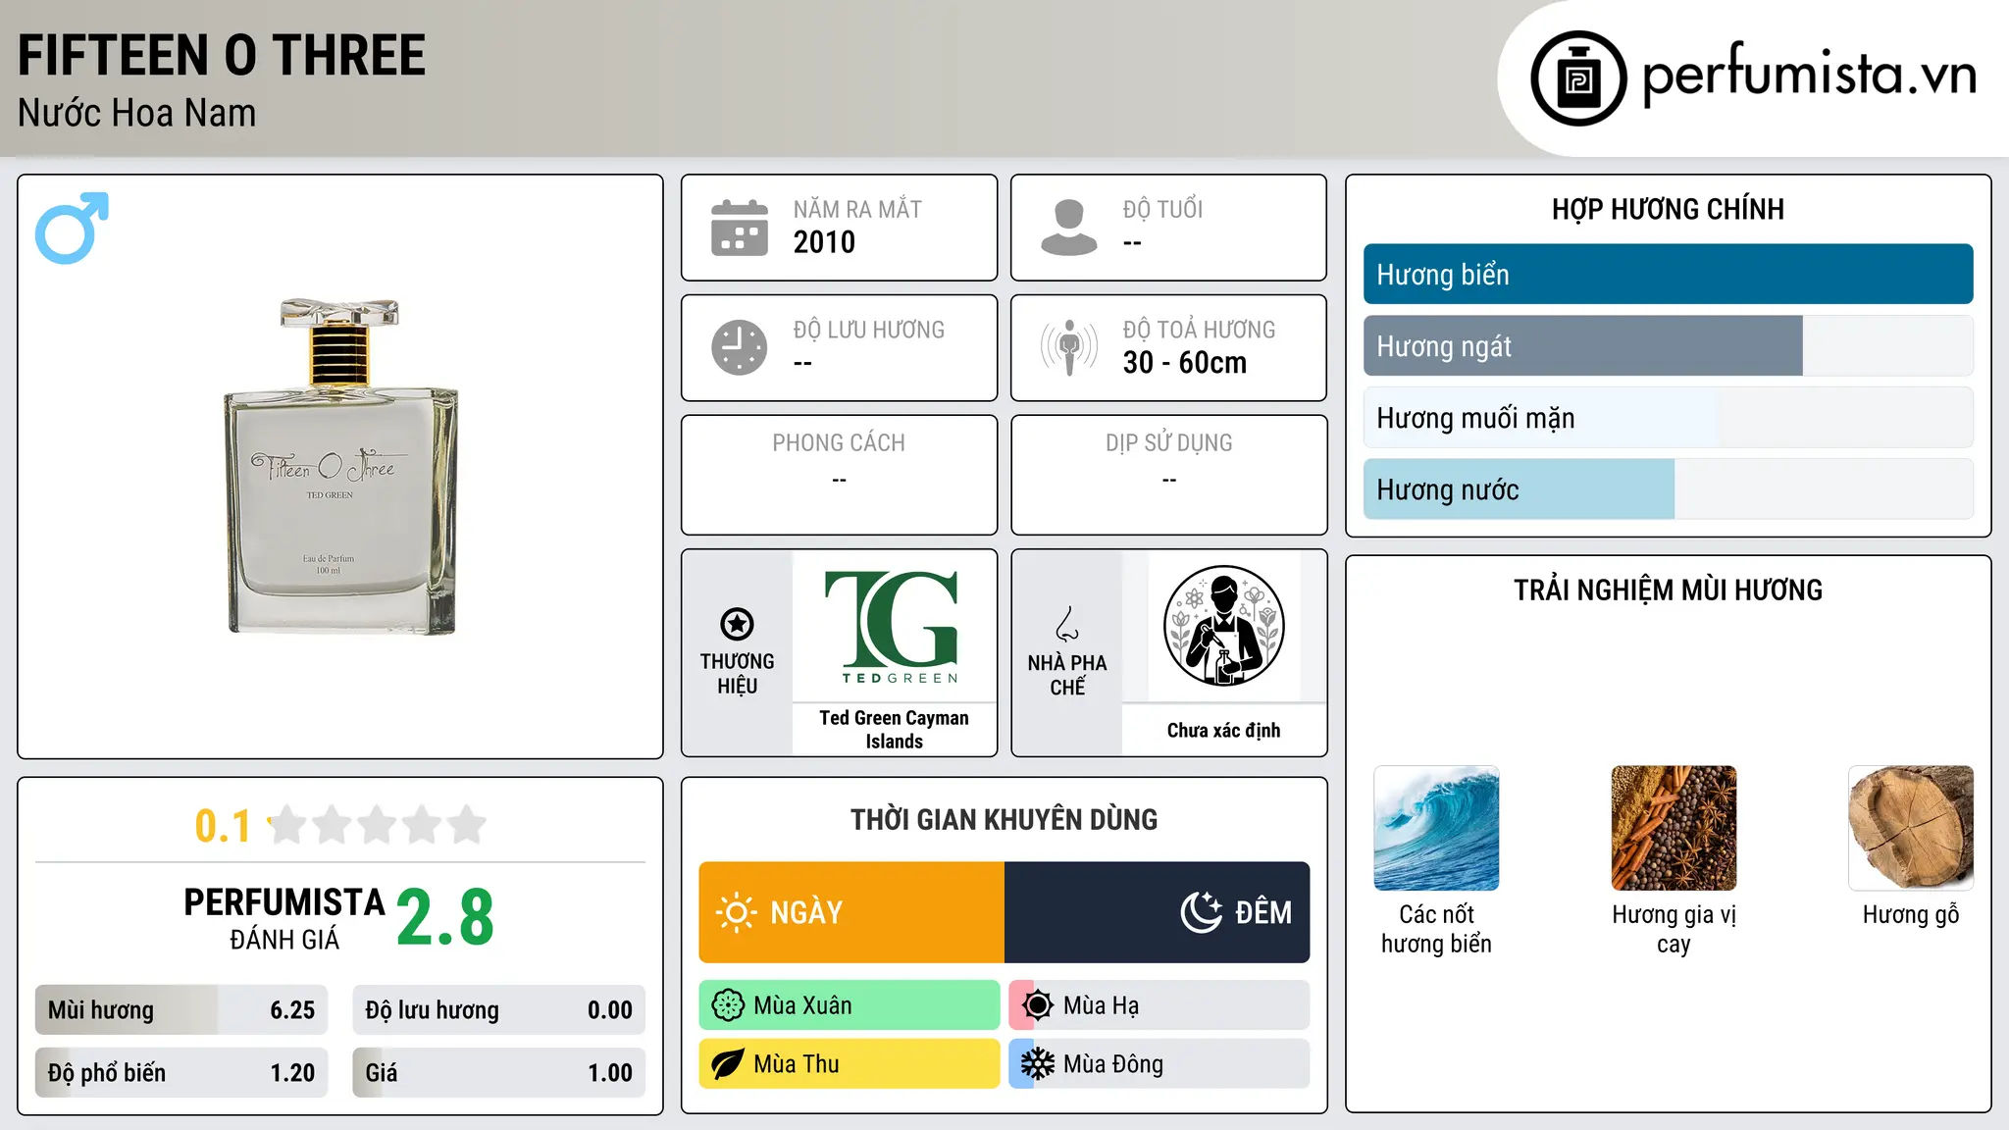
Task: Click the snowflake icon for Mùa Đông
Action: pos(1038,1064)
